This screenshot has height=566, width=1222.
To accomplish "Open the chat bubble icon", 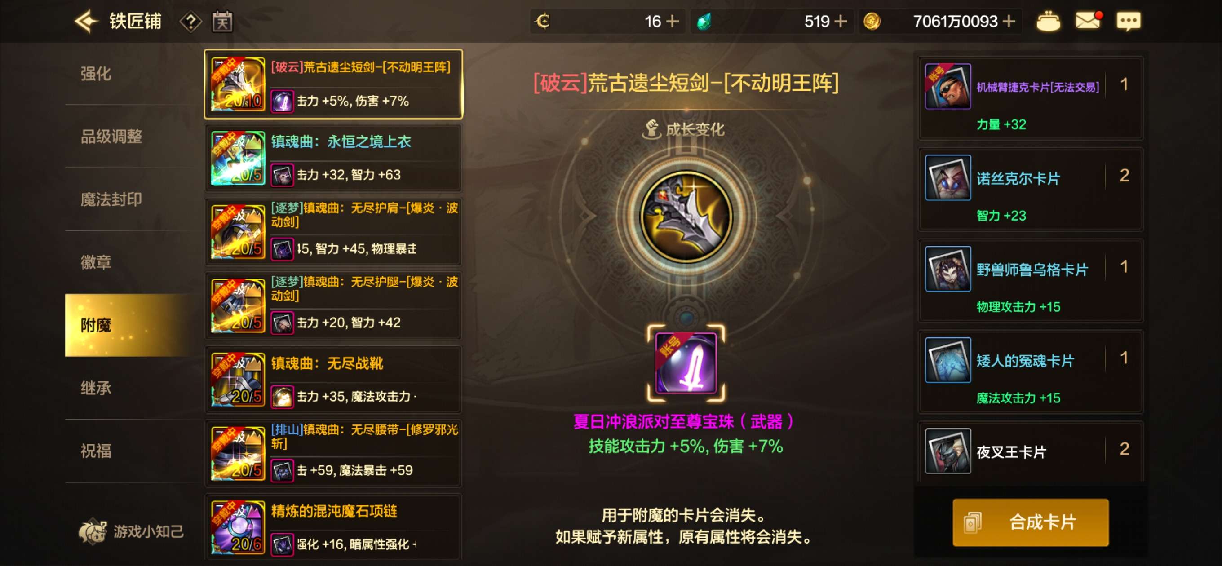I will (x=1129, y=22).
